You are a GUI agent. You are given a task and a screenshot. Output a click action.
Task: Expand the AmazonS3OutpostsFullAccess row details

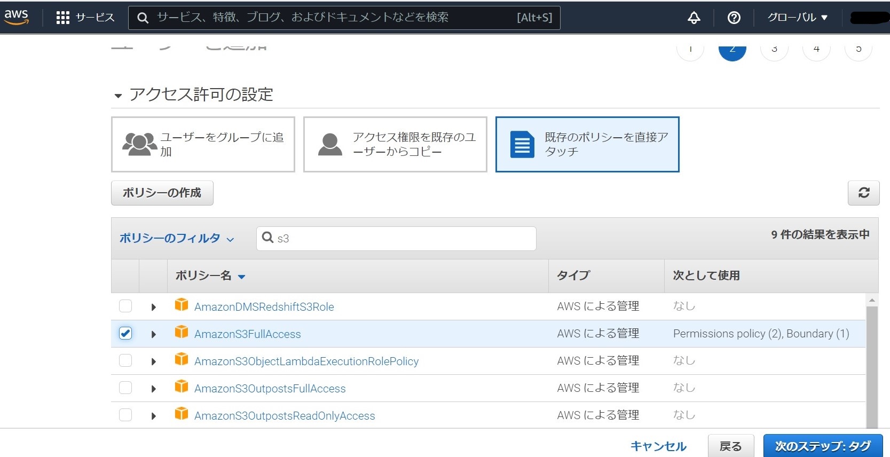pos(154,389)
